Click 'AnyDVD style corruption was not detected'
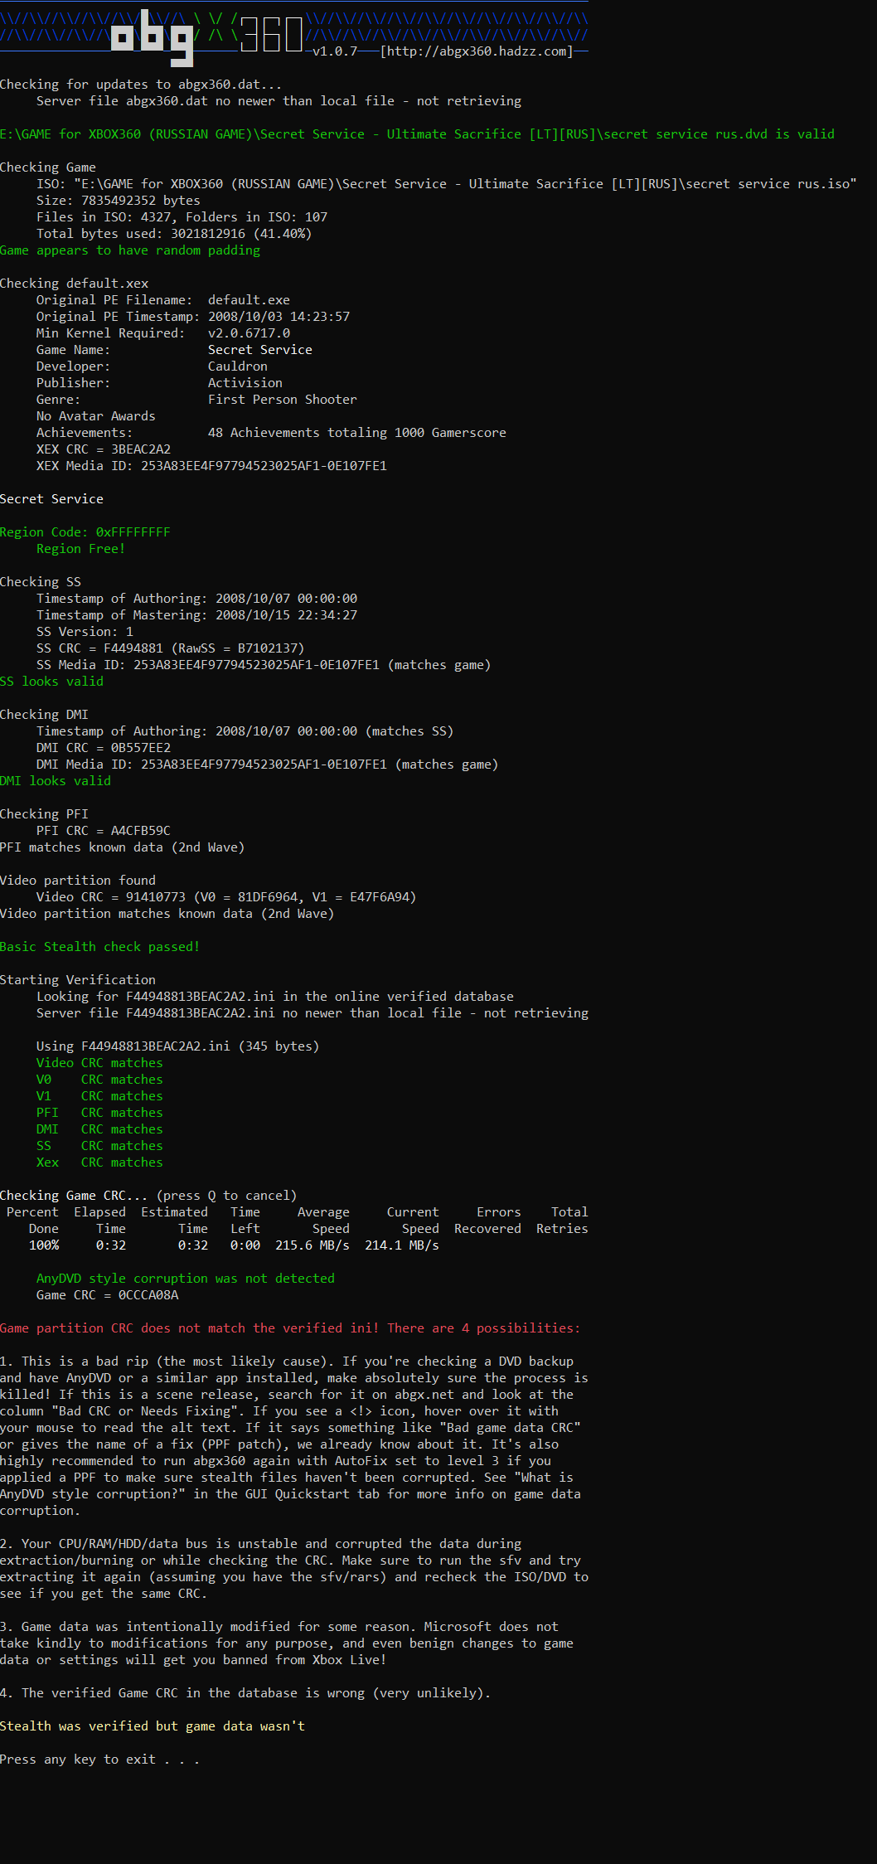 tap(186, 1279)
